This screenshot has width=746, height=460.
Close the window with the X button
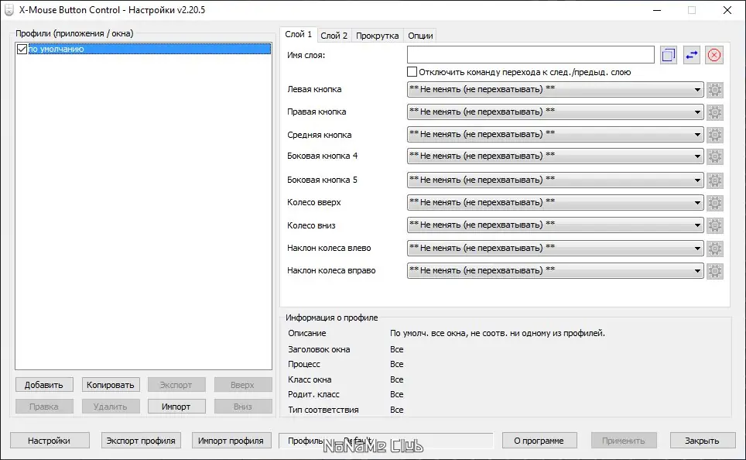click(x=727, y=10)
